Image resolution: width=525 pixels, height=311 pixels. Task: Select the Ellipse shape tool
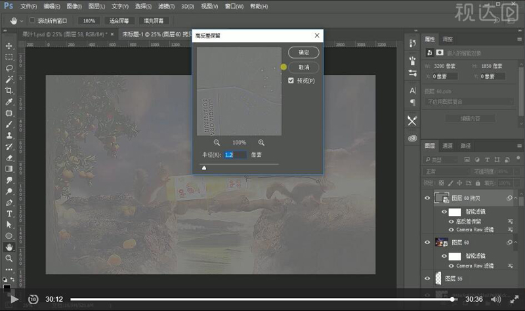[9, 236]
